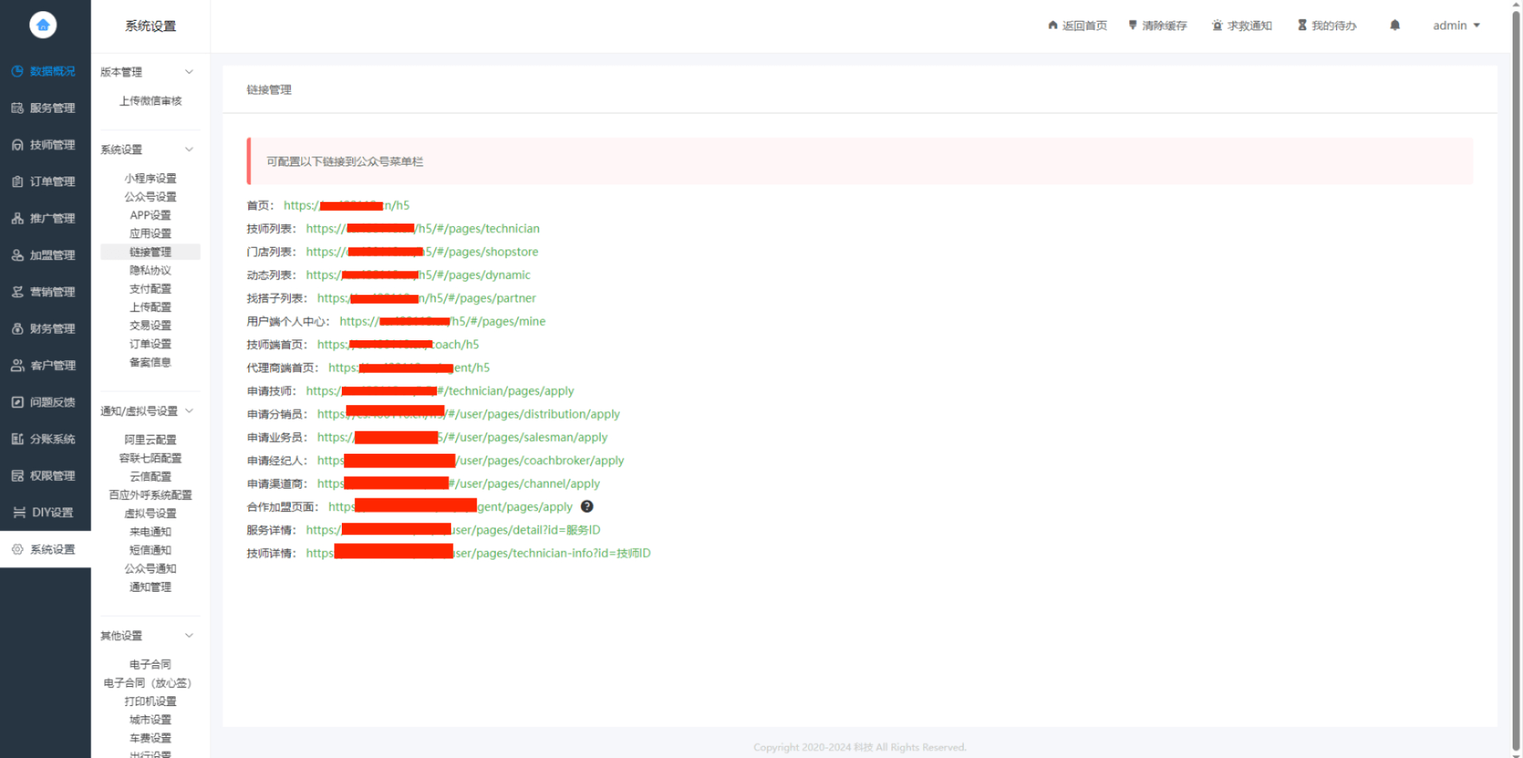Viewport: 1523px width, 758px height.
Task: Select 财务管理 in the sidebar
Action: point(45,328)
